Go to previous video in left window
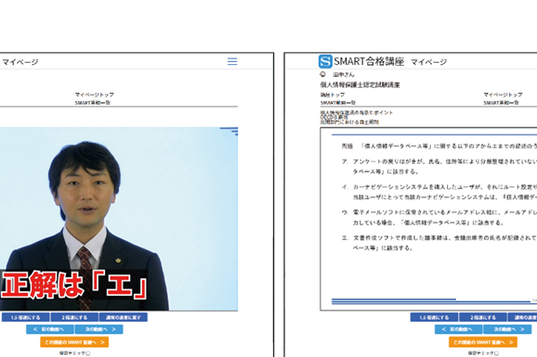This screenshot has width=537, height=357. coord(50,329)
